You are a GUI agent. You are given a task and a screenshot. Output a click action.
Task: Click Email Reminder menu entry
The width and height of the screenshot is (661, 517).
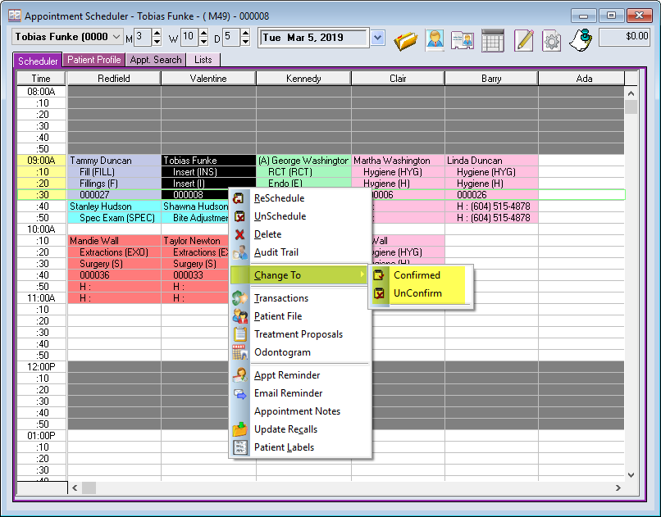[x=288, y=393]
